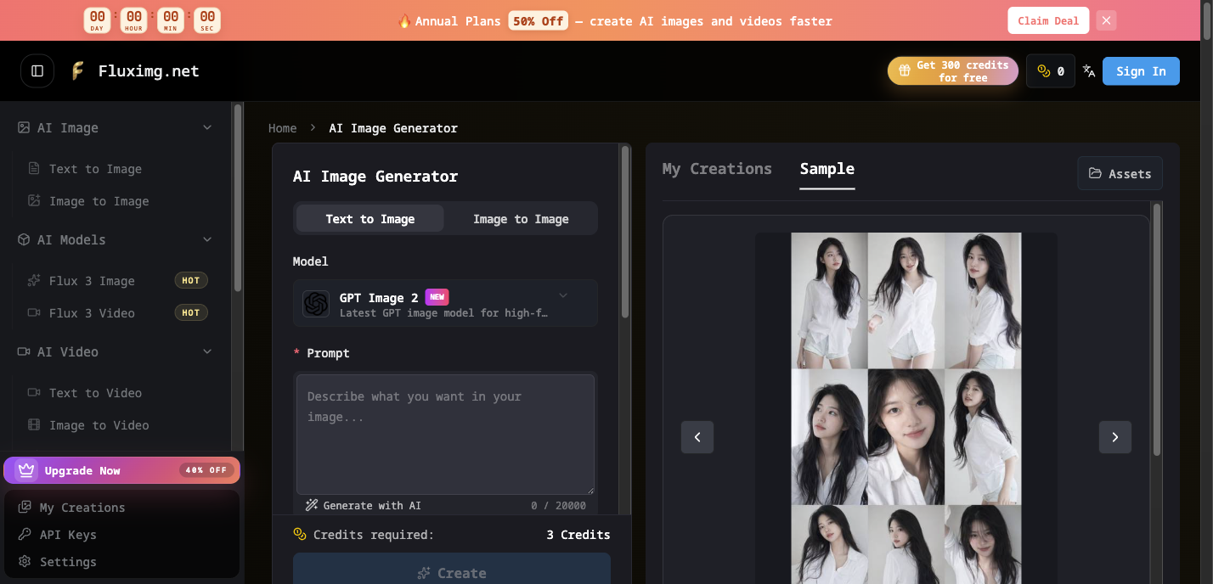Image resolution: width=1213 pixels, height=584 pixels.
Task: Click the crown icon on Upgrade Now
Action: click(26, 470)
